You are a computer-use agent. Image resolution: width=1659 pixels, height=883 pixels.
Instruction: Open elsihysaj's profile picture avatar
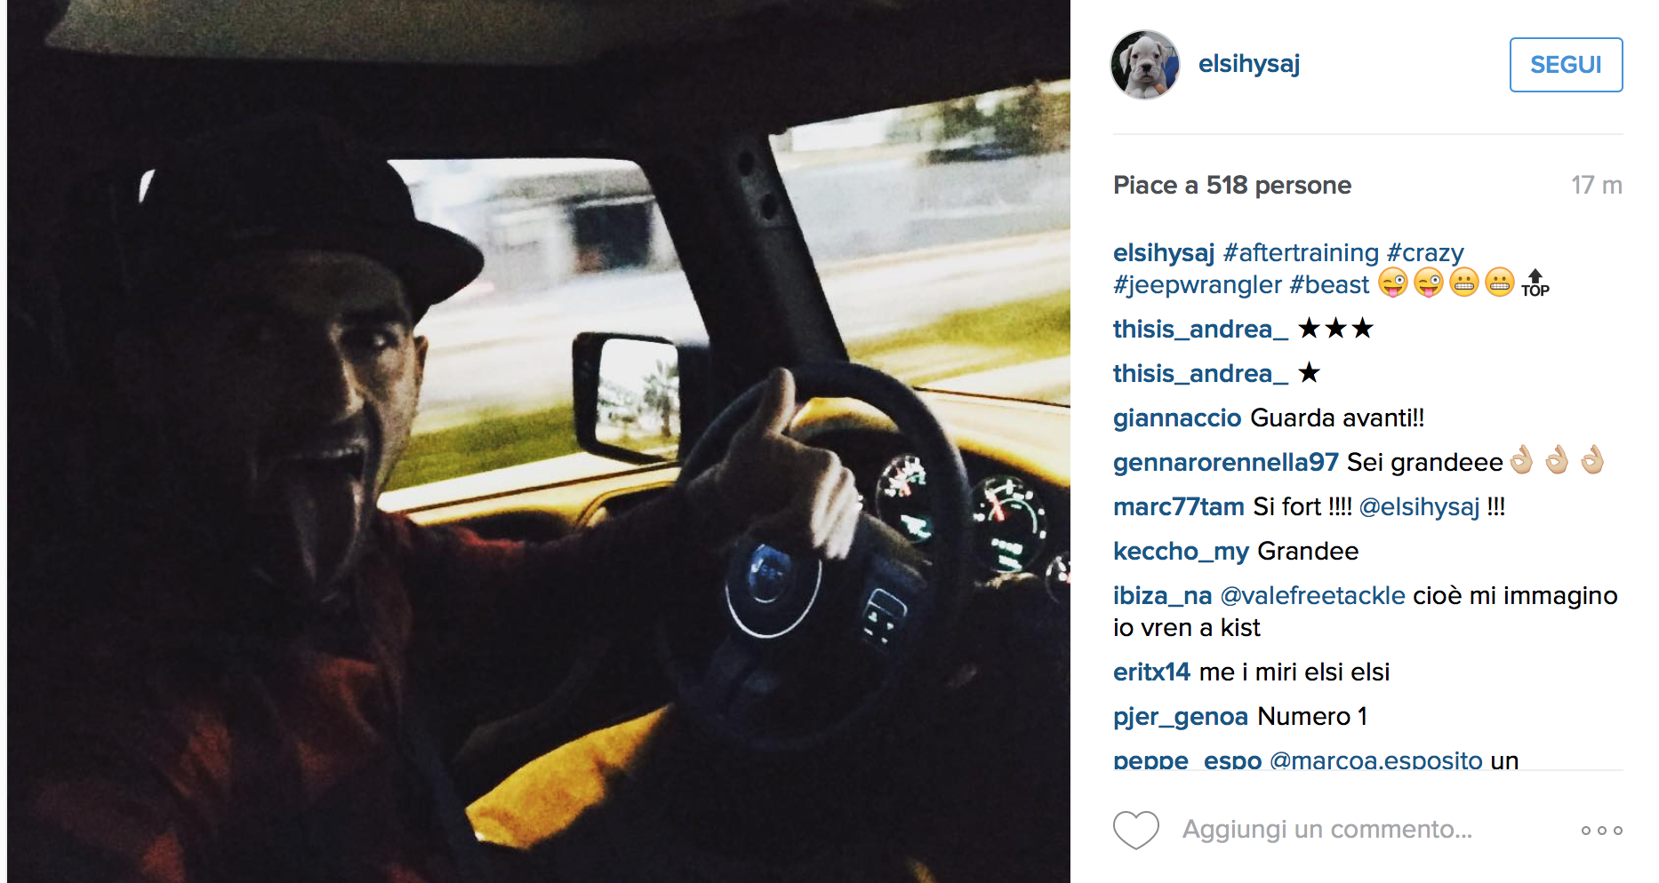point(1145,65)
